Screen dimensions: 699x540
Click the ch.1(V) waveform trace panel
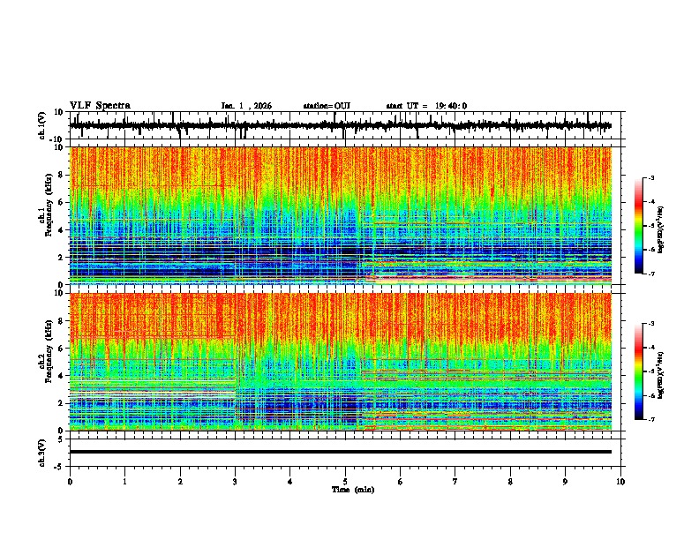click(347, 125)
